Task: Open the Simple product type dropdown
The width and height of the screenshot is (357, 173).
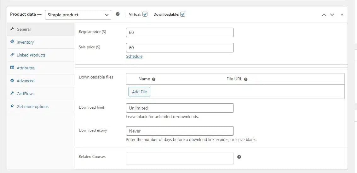Action: coord(78,15)
